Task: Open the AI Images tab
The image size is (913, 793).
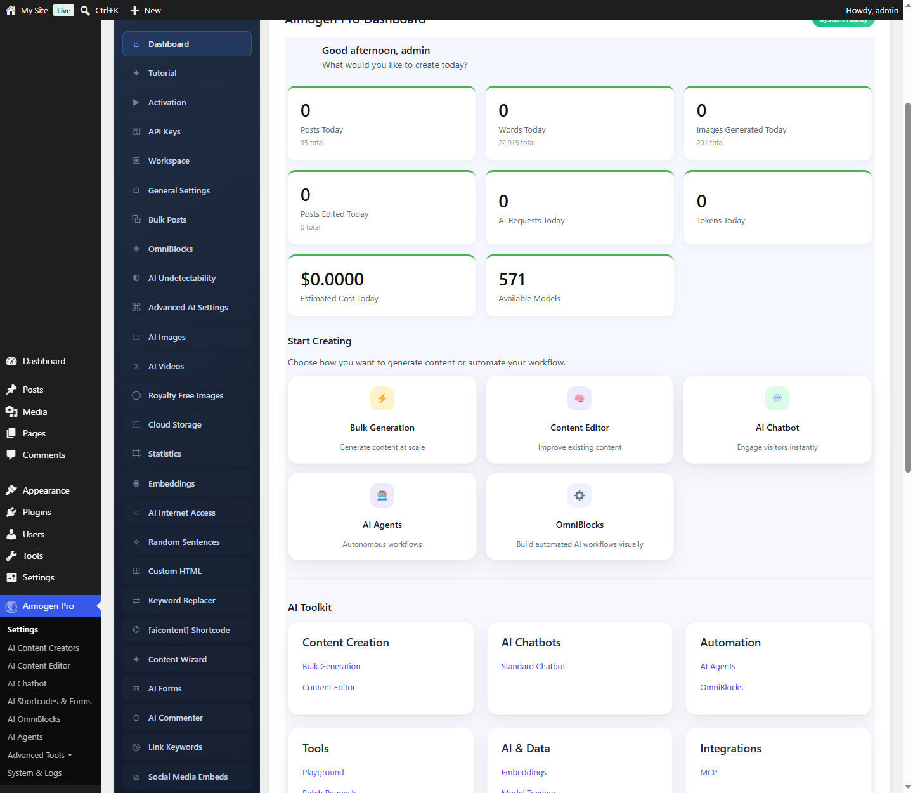Action: (187, 337)
